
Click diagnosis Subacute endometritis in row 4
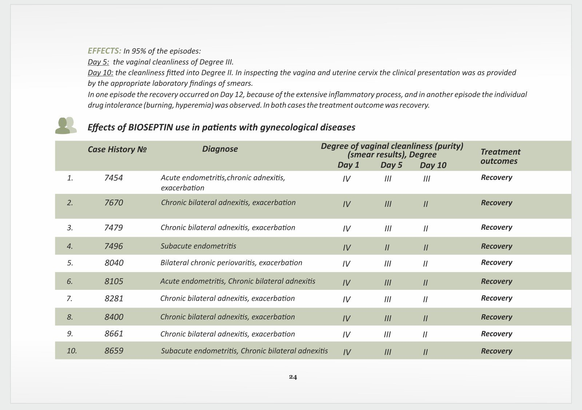pyautogui.click(x=198, y=246)
